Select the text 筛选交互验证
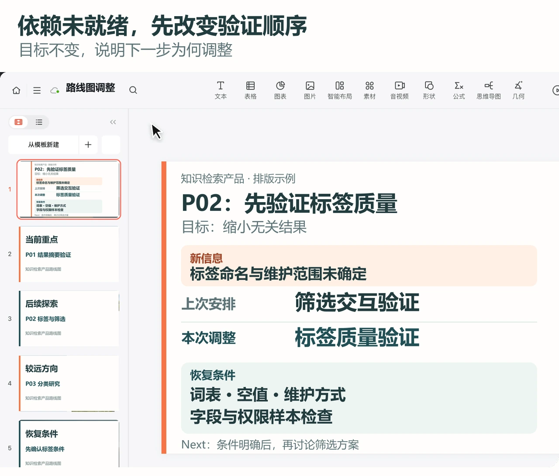The image size is (559, 476). click(x=357, y=303)
